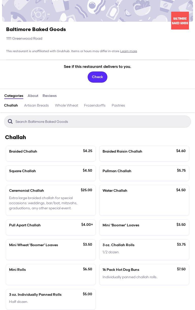The height and width of the screenshot is (310, 195).
Task: Switch to the About tab
Action: click(33, 96)
